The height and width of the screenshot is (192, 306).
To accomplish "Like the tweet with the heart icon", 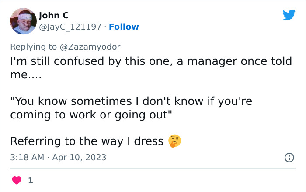I will coord(16,180).
